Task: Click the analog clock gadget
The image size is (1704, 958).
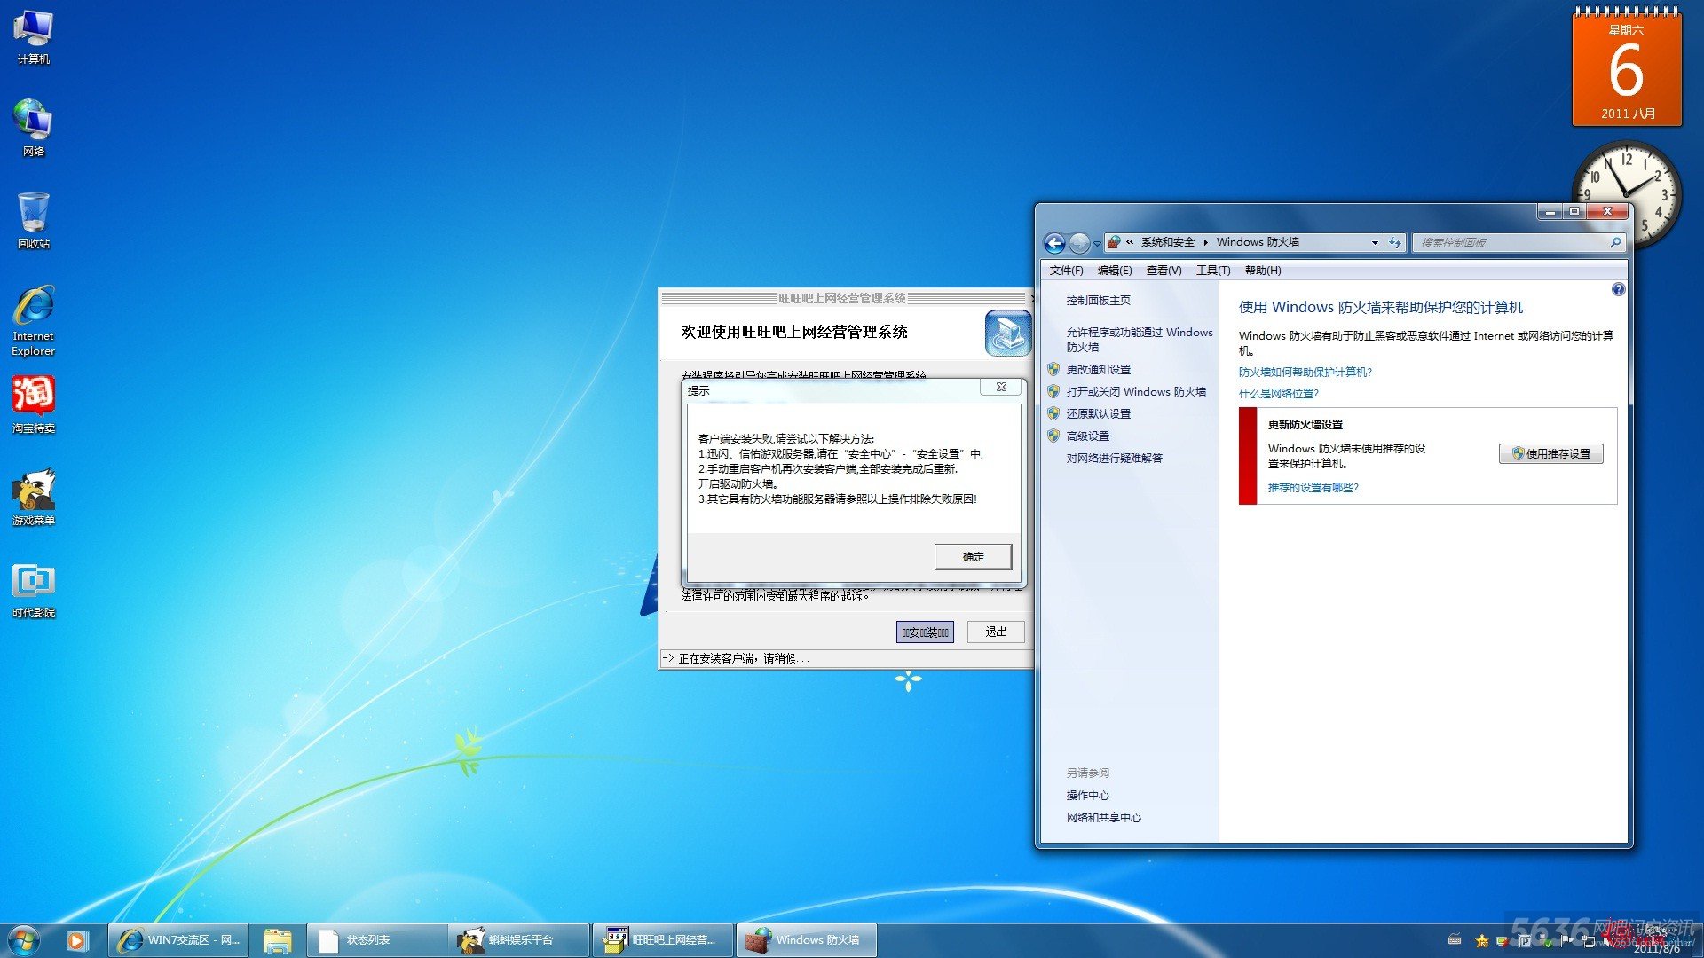Action: tap(1626, 193)
